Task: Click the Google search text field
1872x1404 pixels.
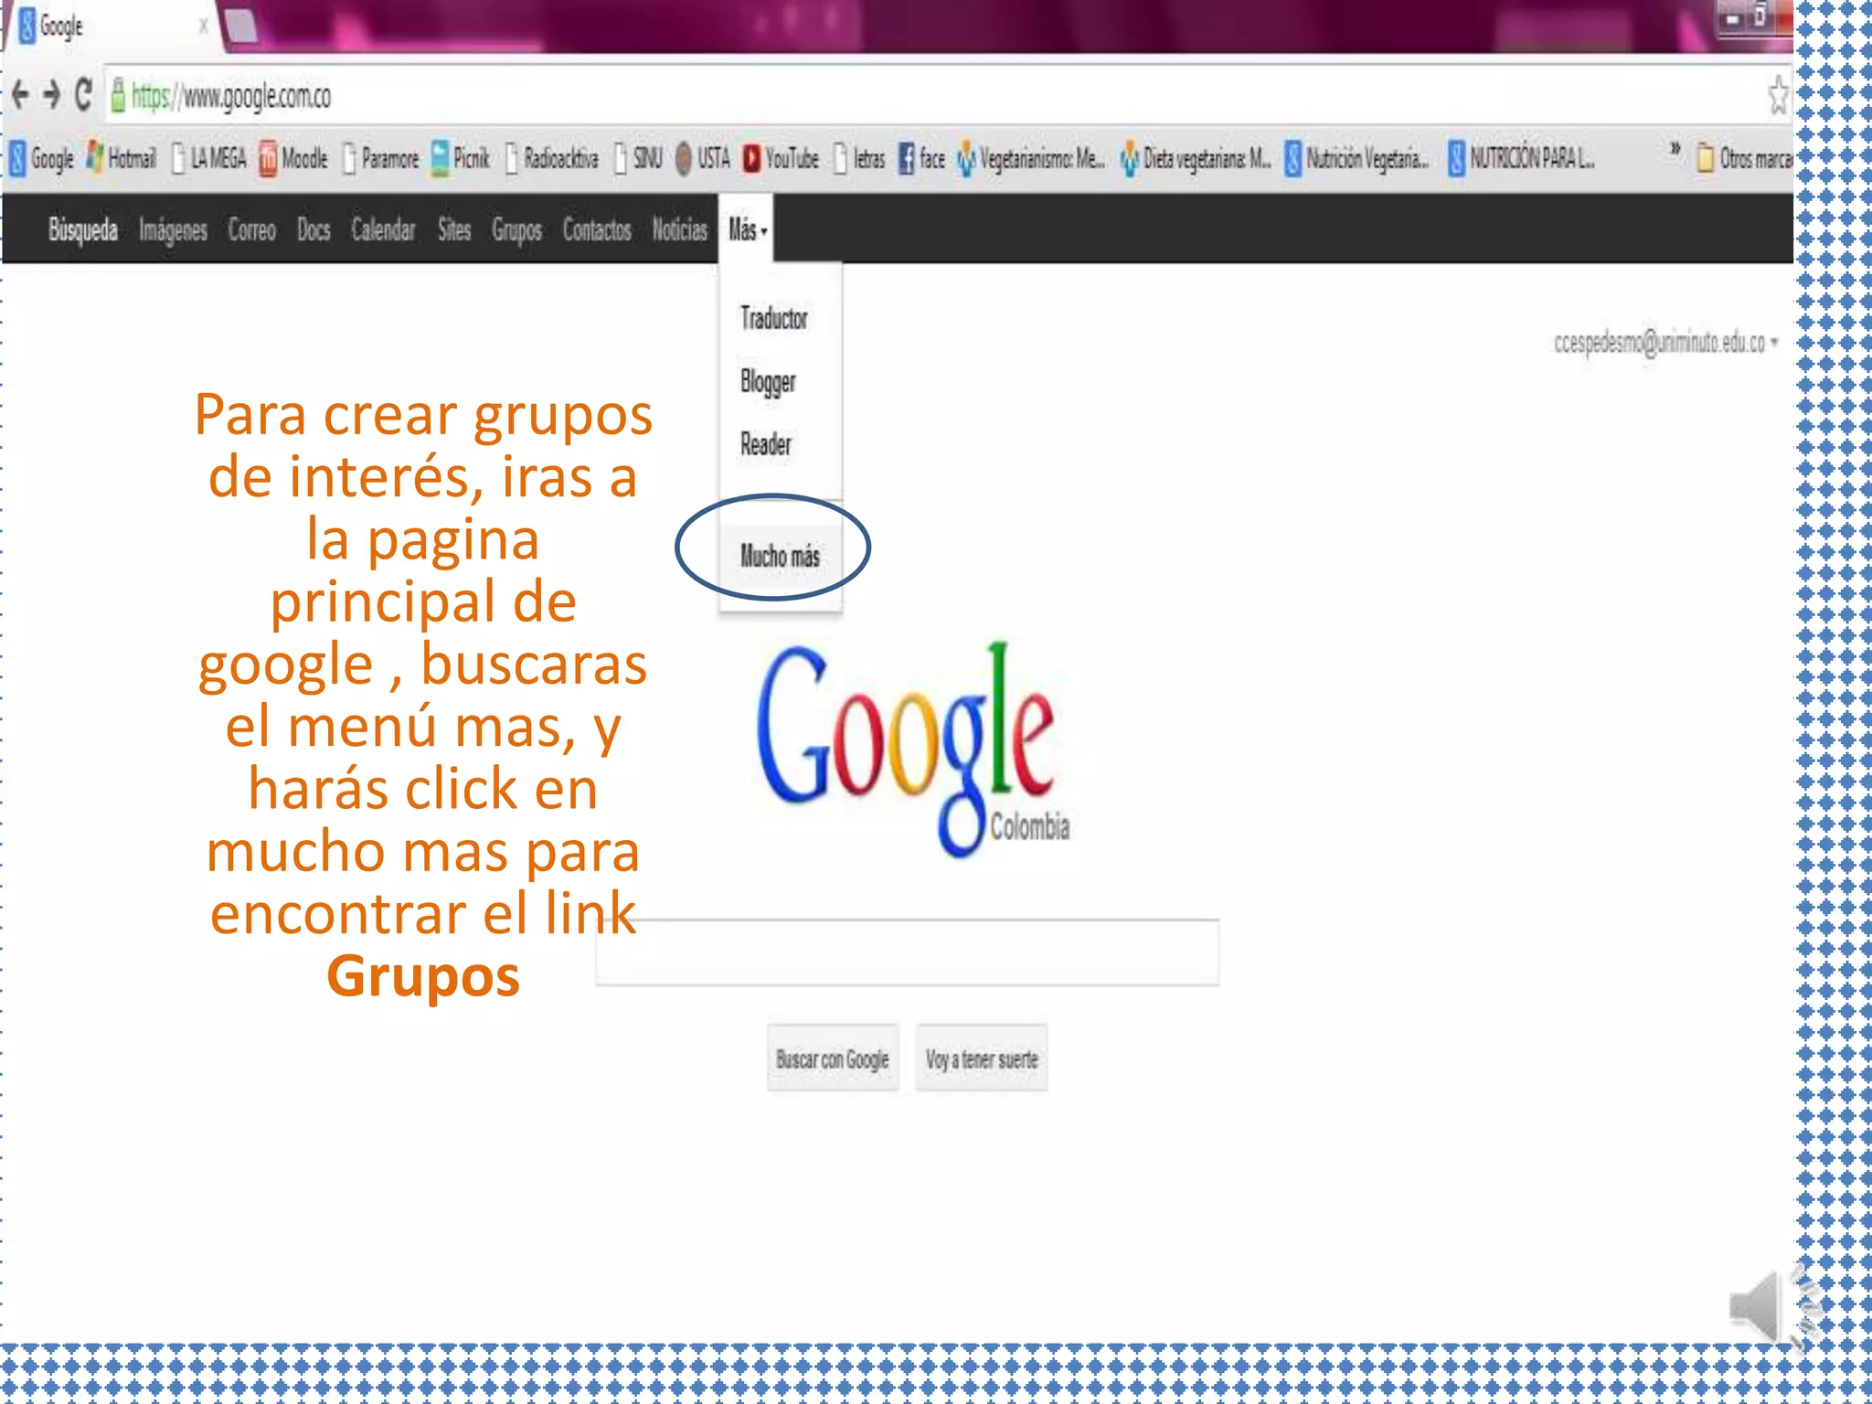Action: 907,952
